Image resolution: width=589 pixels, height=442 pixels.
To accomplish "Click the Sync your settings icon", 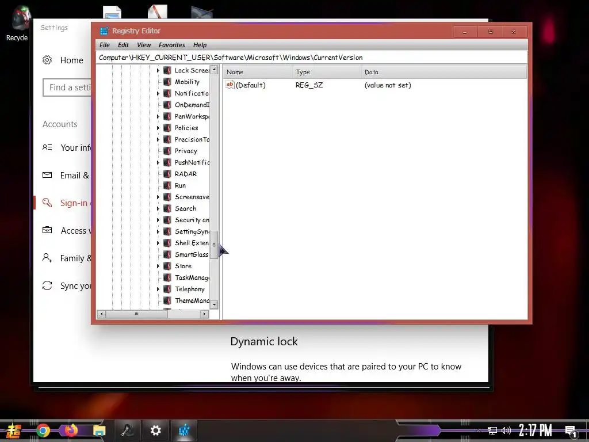I will (47, 285).
